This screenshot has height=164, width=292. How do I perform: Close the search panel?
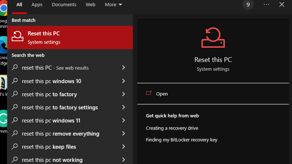click(282, 4)
